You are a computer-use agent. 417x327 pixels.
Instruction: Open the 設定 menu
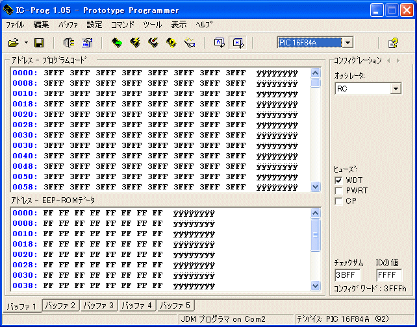point(94,25)
